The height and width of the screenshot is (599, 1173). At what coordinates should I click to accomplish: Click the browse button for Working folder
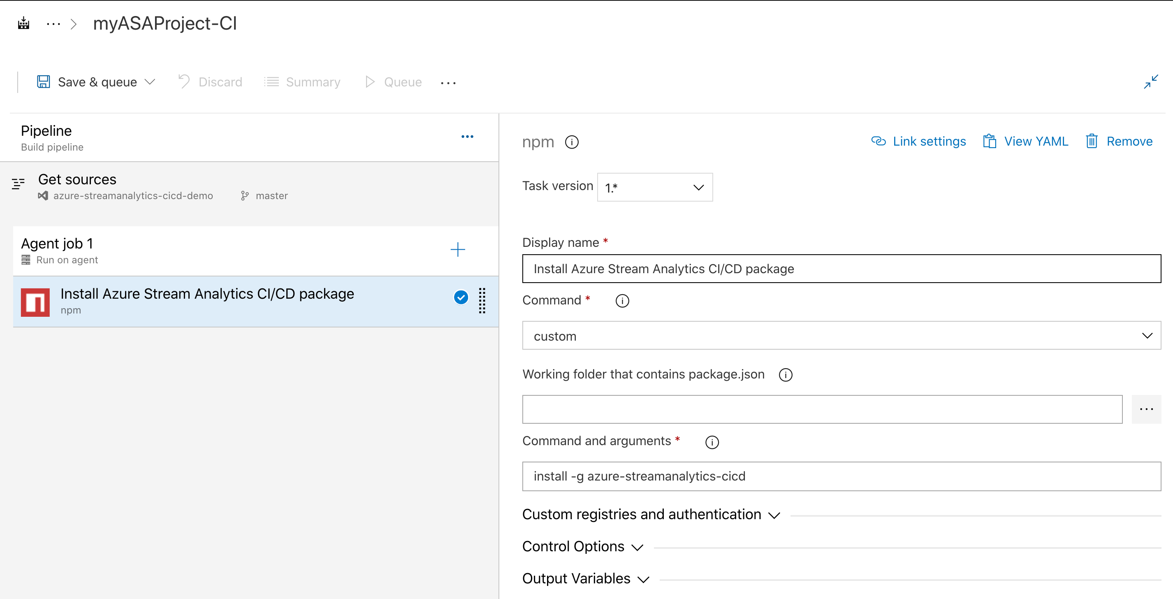coord(1147,409)
